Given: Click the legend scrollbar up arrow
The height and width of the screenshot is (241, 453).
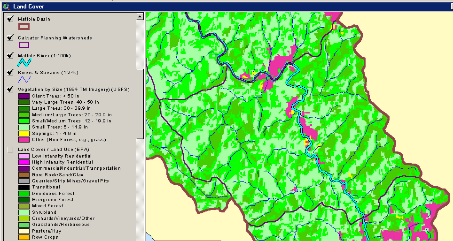Looking at the screenshot, I should pos(140,16).
